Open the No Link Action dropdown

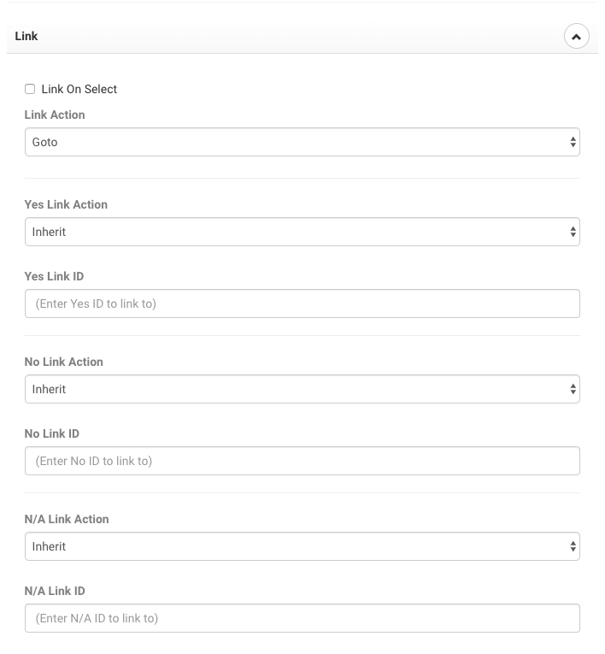click(x=302, y=389)
